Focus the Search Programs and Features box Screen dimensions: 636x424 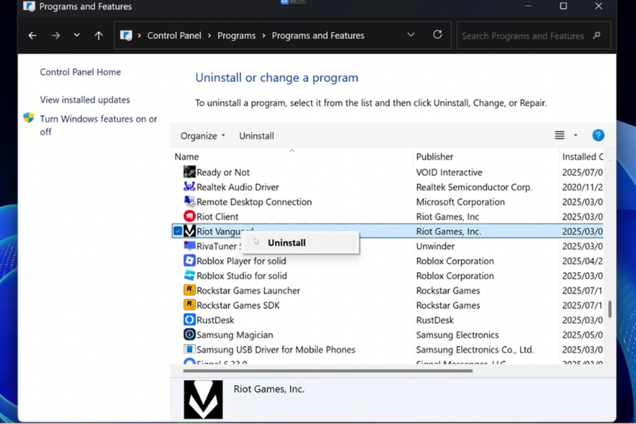[533, 36]
